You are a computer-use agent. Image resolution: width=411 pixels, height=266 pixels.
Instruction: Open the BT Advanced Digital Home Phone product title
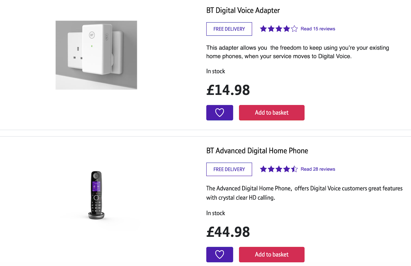[257, 151]
